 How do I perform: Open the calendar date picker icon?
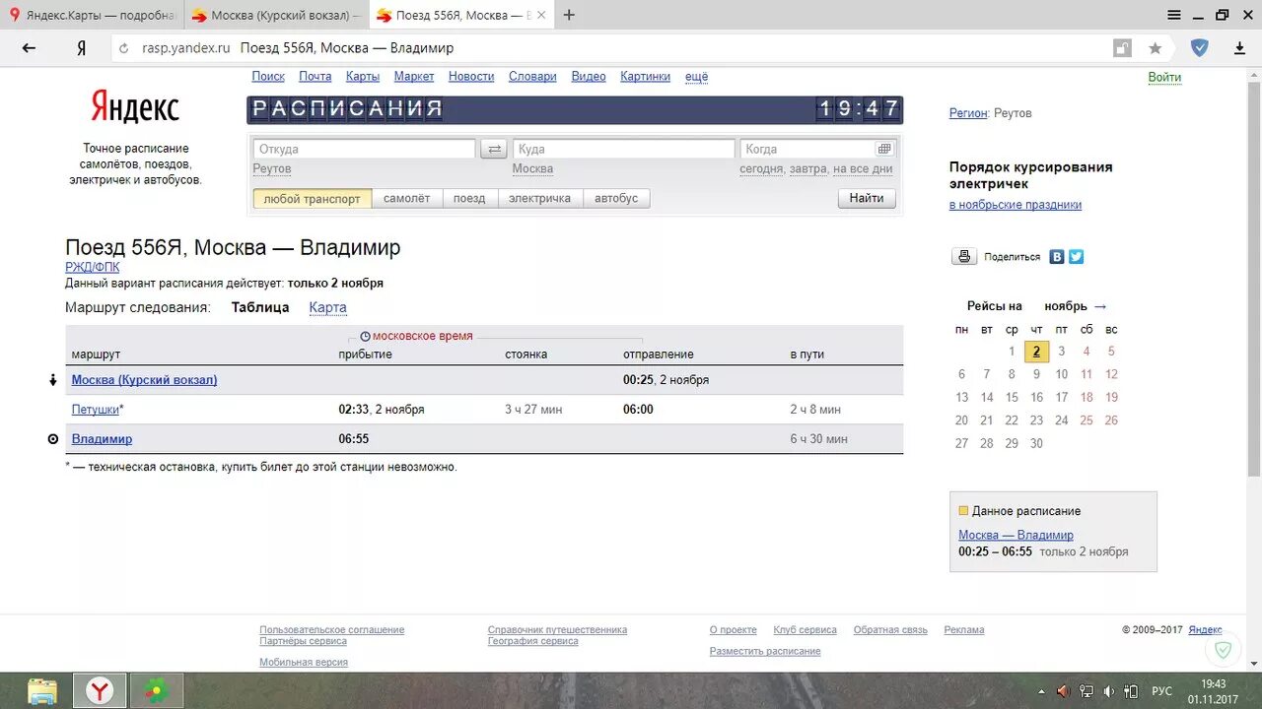pyautogui.click(x=884, y=149)
